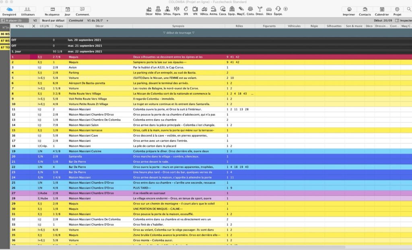Expand the roles ellipsis on sequence 8

(x=252, y=93)
